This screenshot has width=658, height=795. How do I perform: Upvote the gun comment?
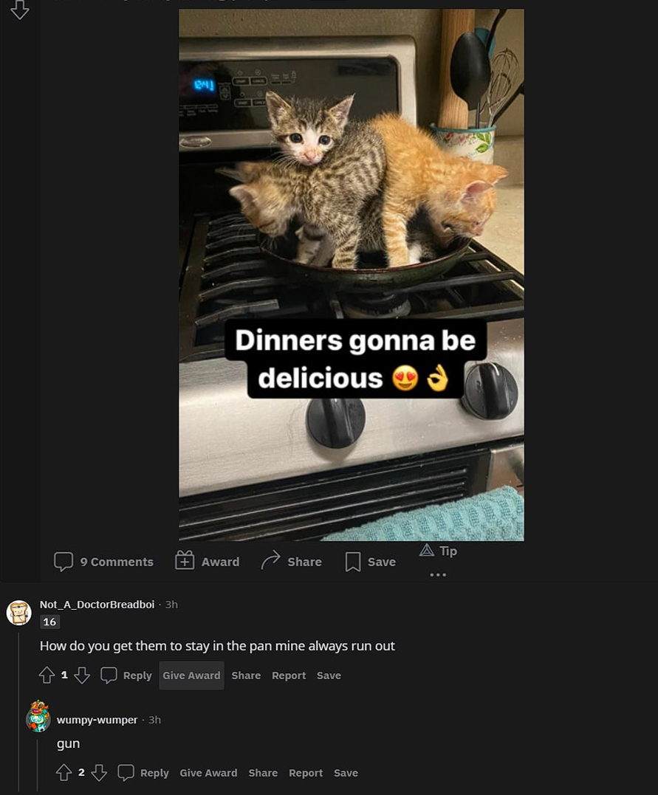coord(64,771)
